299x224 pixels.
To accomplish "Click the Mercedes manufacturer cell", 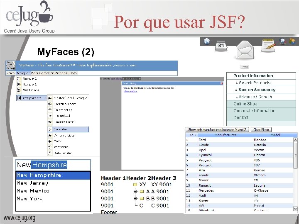I will (206, 190).
